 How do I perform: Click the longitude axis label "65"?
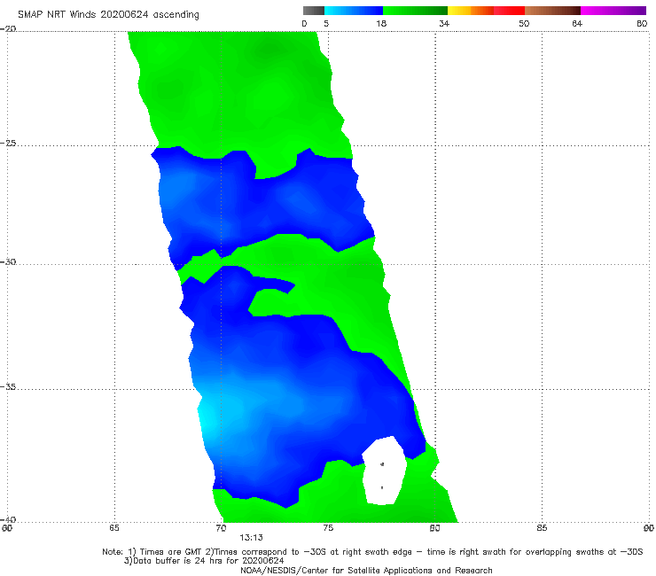[114, 528]
